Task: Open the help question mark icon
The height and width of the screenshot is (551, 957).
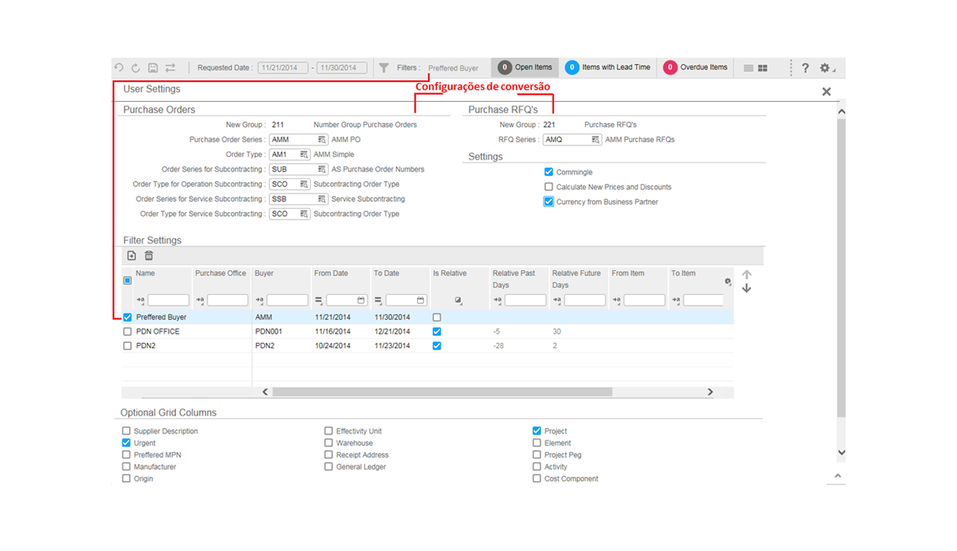Action: pos(805,68)
